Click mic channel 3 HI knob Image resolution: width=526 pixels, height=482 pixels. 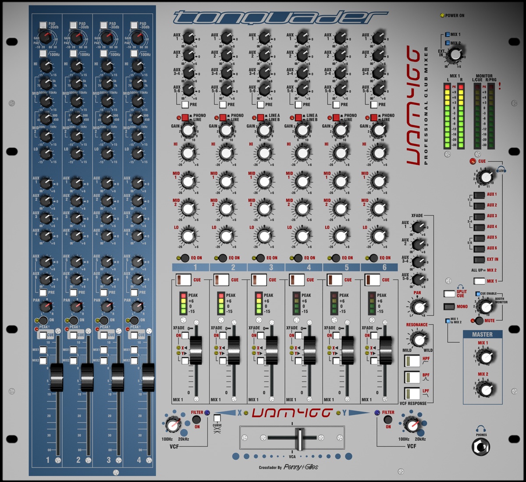(107, 67)
